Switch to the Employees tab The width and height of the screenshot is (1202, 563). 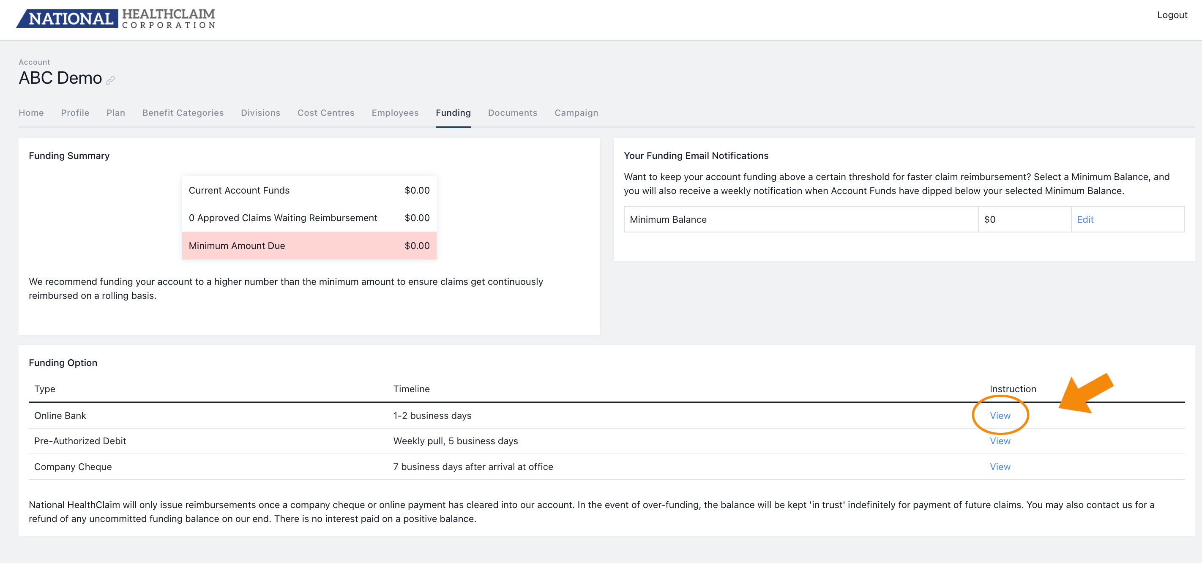395,112
